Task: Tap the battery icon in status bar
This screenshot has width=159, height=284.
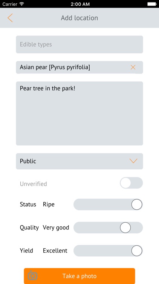Action: (152, 4)
